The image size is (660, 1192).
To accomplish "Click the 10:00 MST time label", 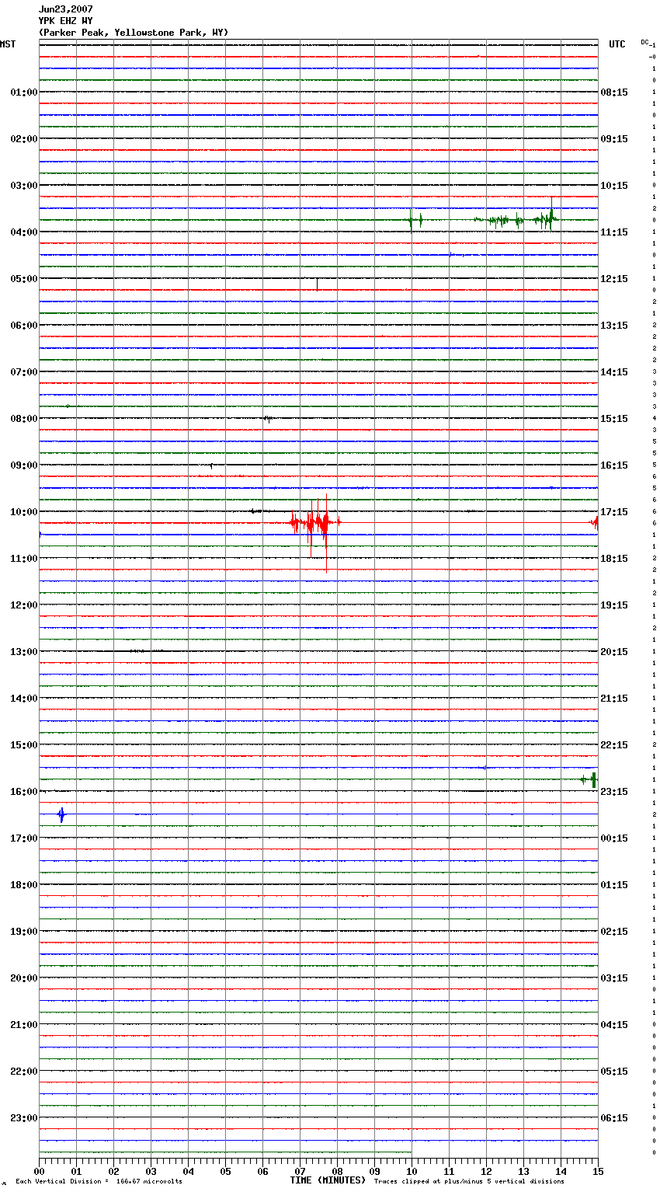I will pos(24,512).
